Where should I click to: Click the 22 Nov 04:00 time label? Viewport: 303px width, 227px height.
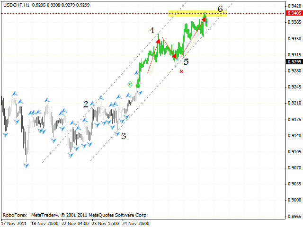[x=75, y=223]
